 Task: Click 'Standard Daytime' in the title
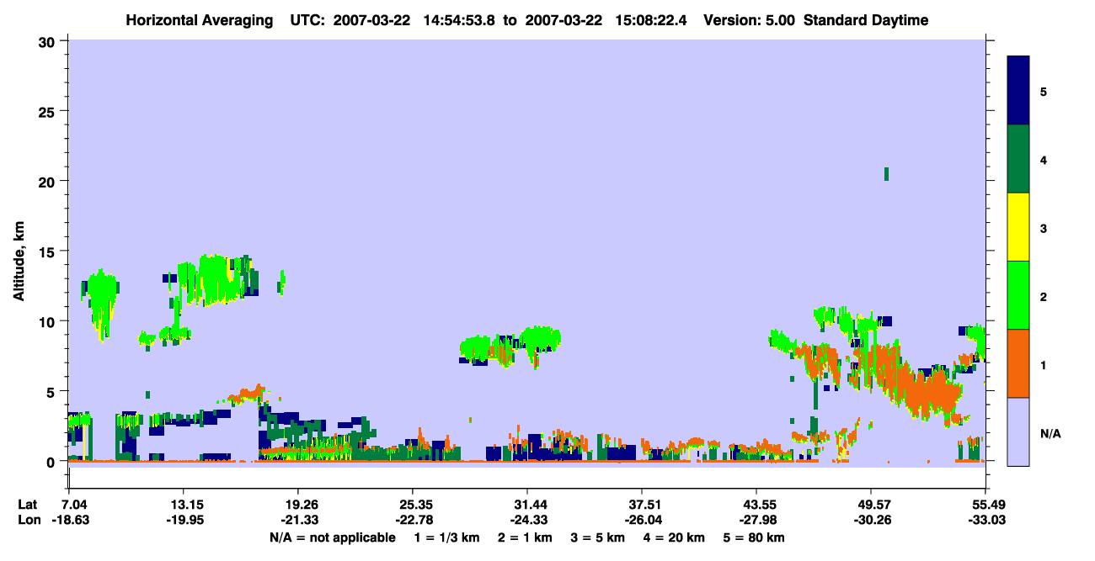[866, 20]
